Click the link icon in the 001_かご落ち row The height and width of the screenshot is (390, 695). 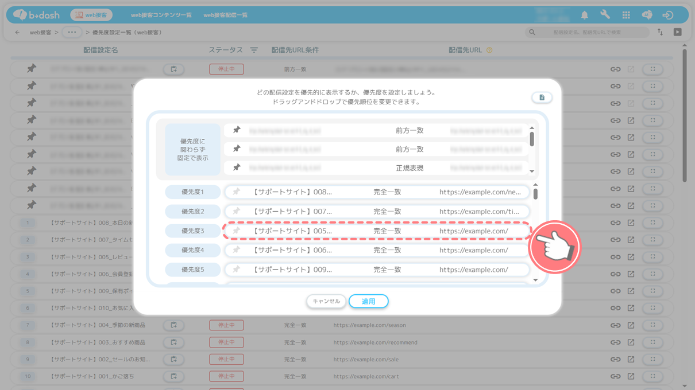coord(615,377)
